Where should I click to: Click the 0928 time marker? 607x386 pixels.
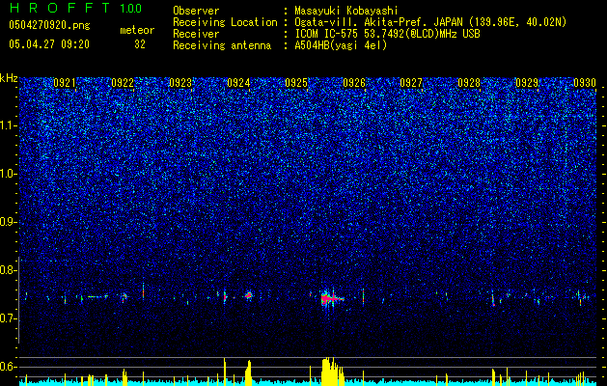(x=469, y=83)
